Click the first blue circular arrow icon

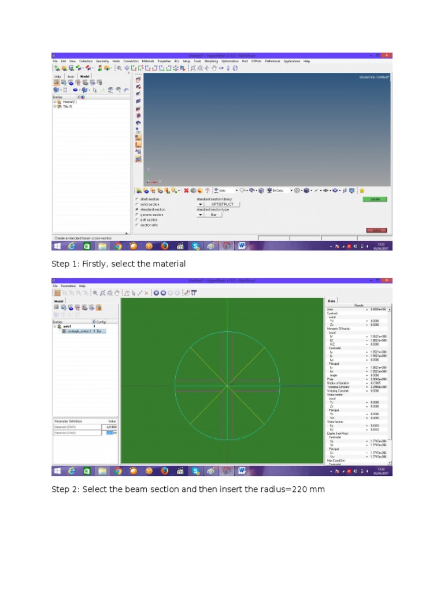[156, 293]
